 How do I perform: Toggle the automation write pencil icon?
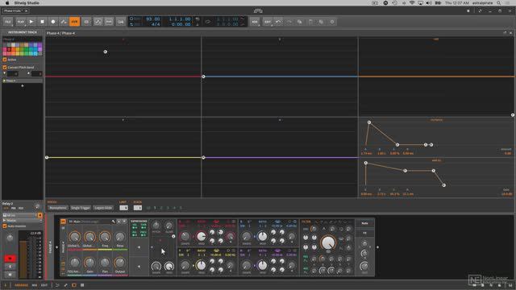[64, 22]
